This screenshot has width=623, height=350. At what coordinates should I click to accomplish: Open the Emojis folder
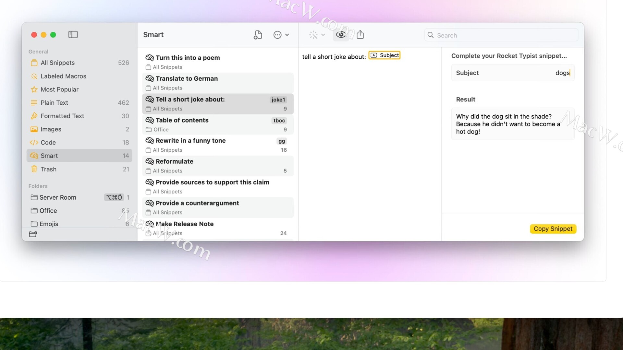(79, 224)
